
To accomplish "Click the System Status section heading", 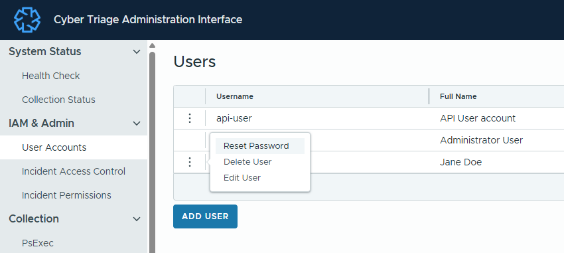I will tap(45, 52).
